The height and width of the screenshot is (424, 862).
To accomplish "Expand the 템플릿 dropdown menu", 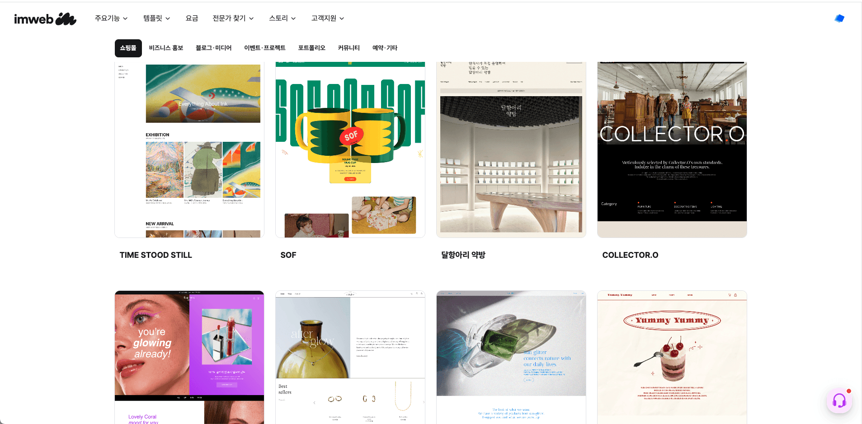I will (157, 18).
